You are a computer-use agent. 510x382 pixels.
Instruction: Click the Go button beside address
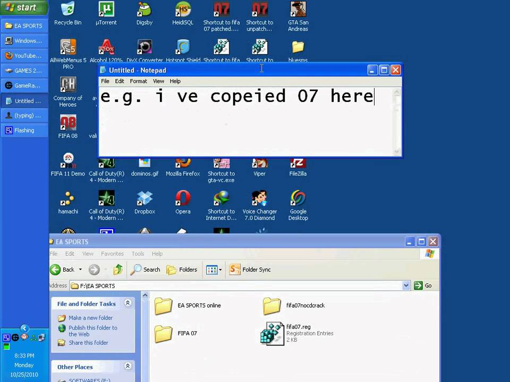point(423,285)
